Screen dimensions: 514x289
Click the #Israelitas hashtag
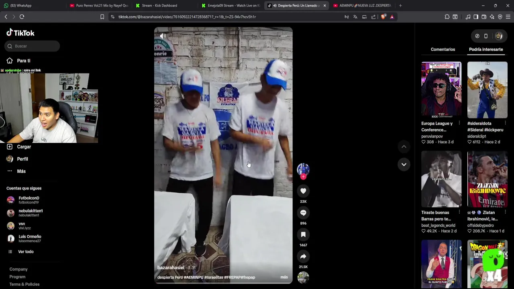point(214,277)
